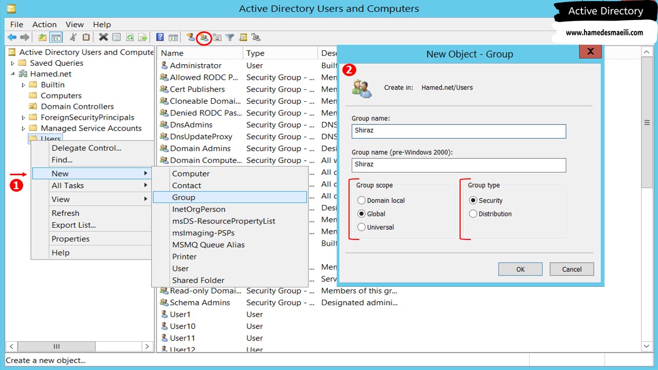Select the Domain local scope radio button

point(361,200)
